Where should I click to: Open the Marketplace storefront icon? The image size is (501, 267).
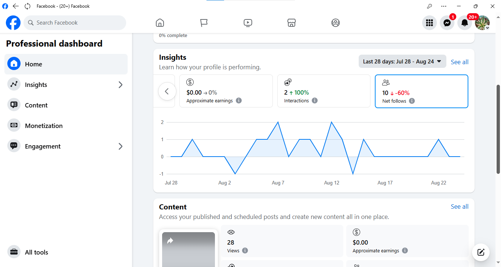292,23
